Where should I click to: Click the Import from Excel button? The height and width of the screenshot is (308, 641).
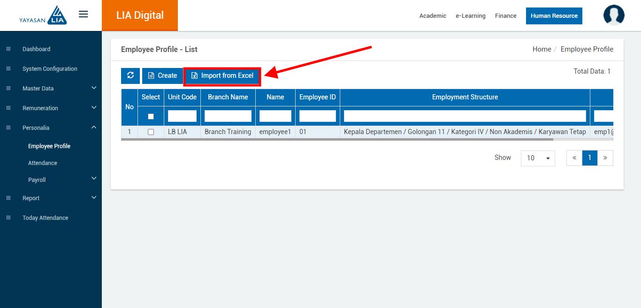point(222,76)
